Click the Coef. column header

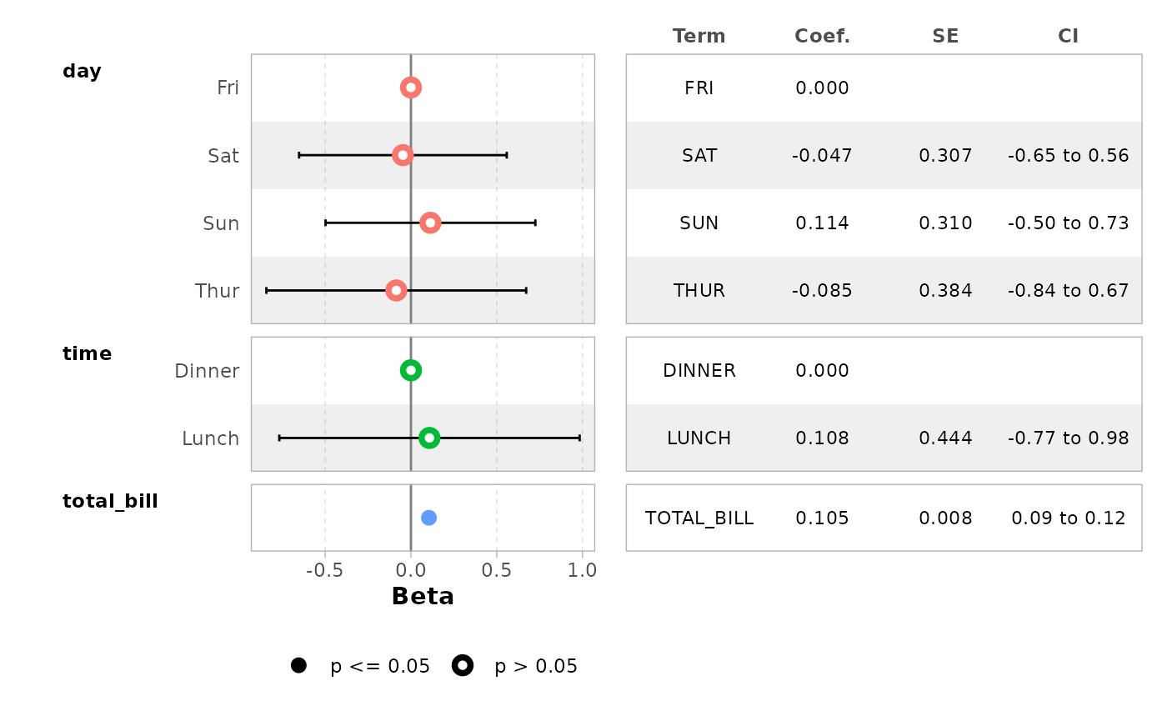click(822, 36)
